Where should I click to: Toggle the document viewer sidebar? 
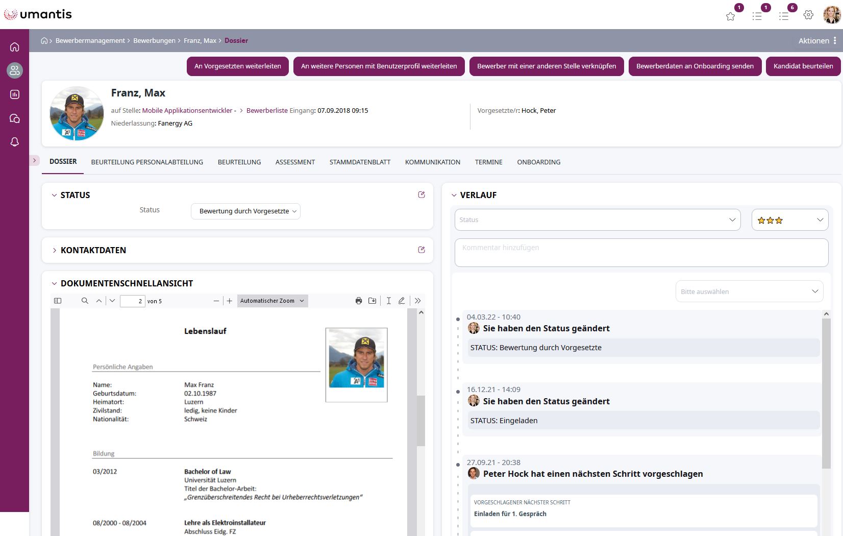tap(58, 301)
